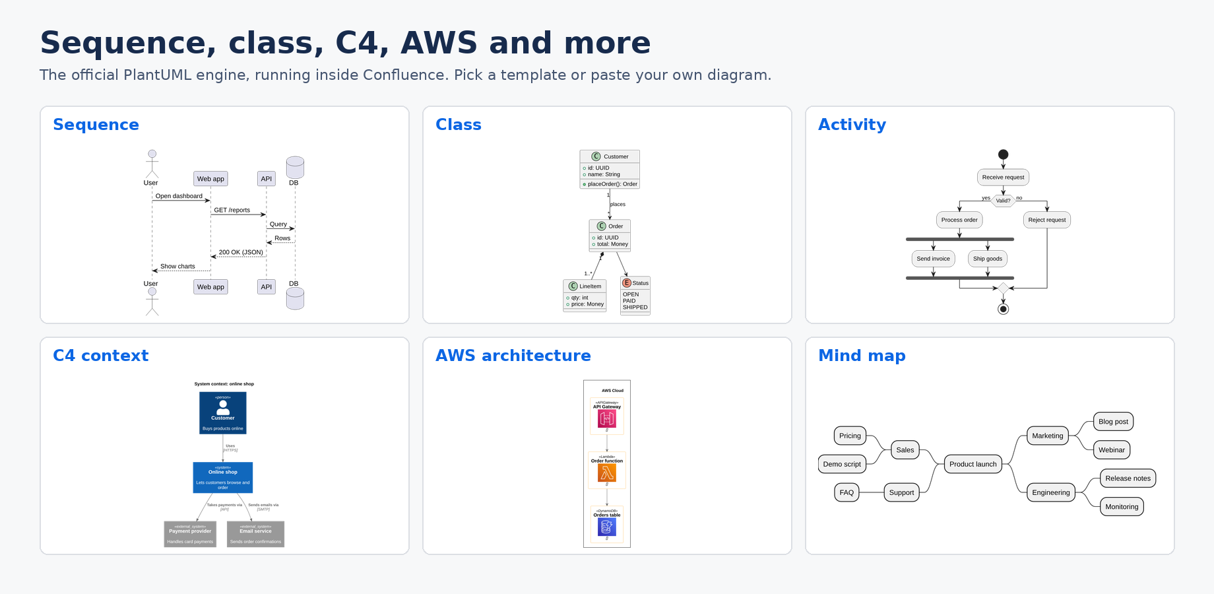Viewport: 1214px width, 594px height.
Task: Click the Customer class C icon
Action: tap(596, 156)
